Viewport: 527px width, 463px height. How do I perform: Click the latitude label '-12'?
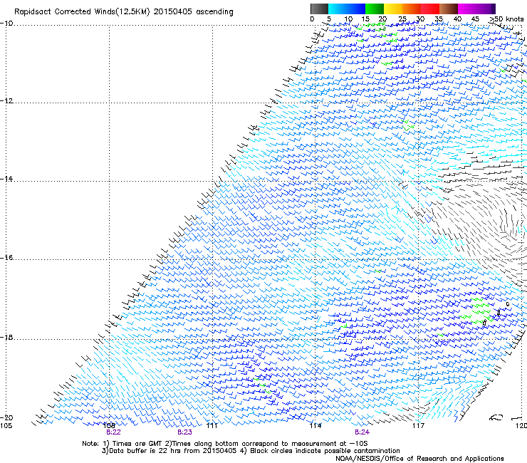pyautogui.click(x=6, y=101)
